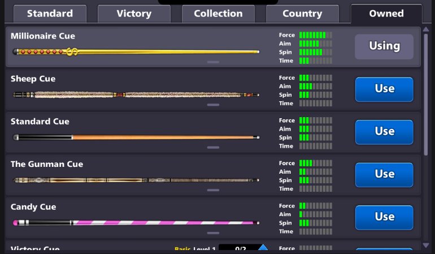Click 'The Gunman Cue' title text

click(47, 164)
